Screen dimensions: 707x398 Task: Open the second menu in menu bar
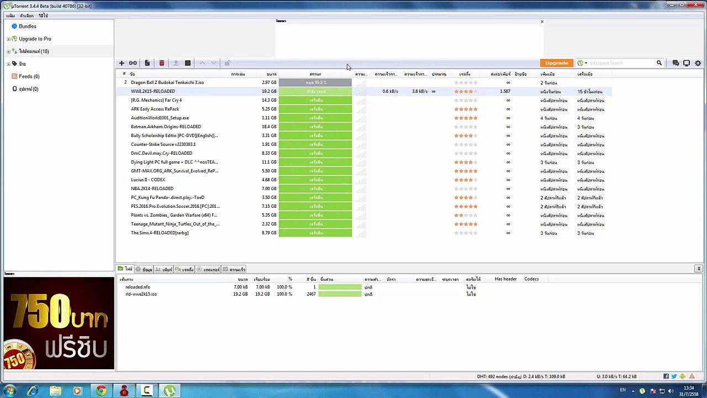point(27,15)
